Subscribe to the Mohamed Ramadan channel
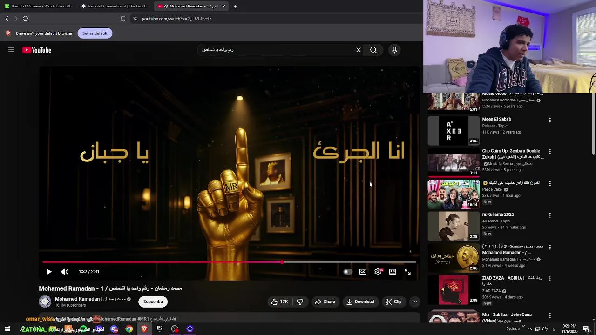Viewport: 596px width, 335px height. (153, 301)
